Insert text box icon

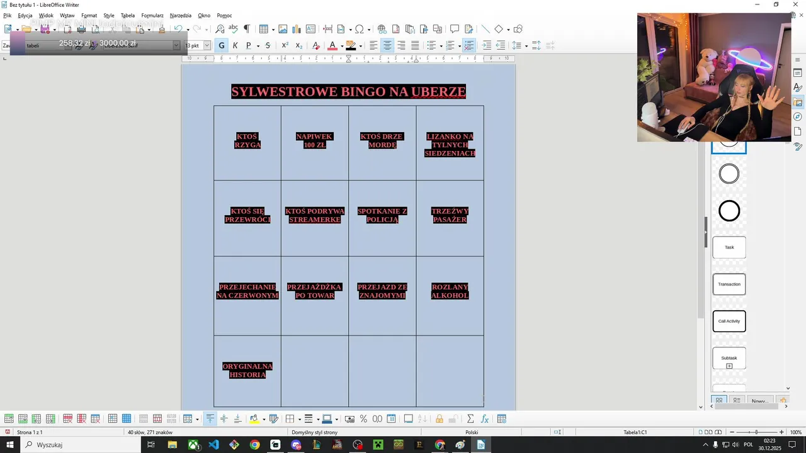point(310,29)
